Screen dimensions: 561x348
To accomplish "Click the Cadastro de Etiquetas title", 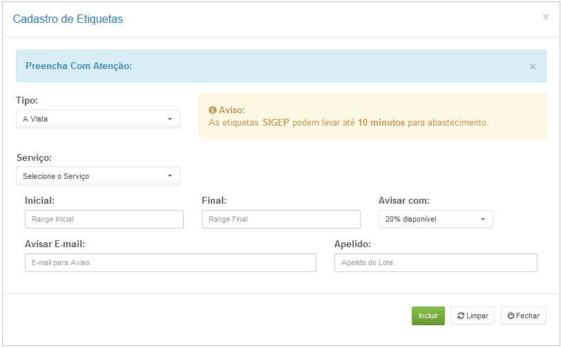I will [x=68, y=19].
